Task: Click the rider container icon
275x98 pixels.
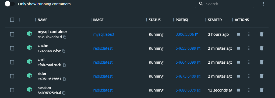Action: [x=30, y=75]
